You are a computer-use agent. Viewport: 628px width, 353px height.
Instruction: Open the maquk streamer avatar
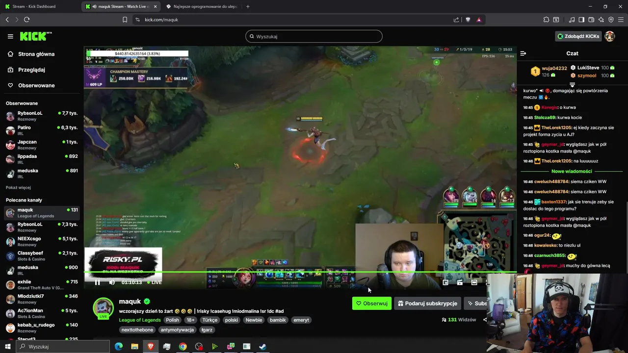[x=104, y=308]
